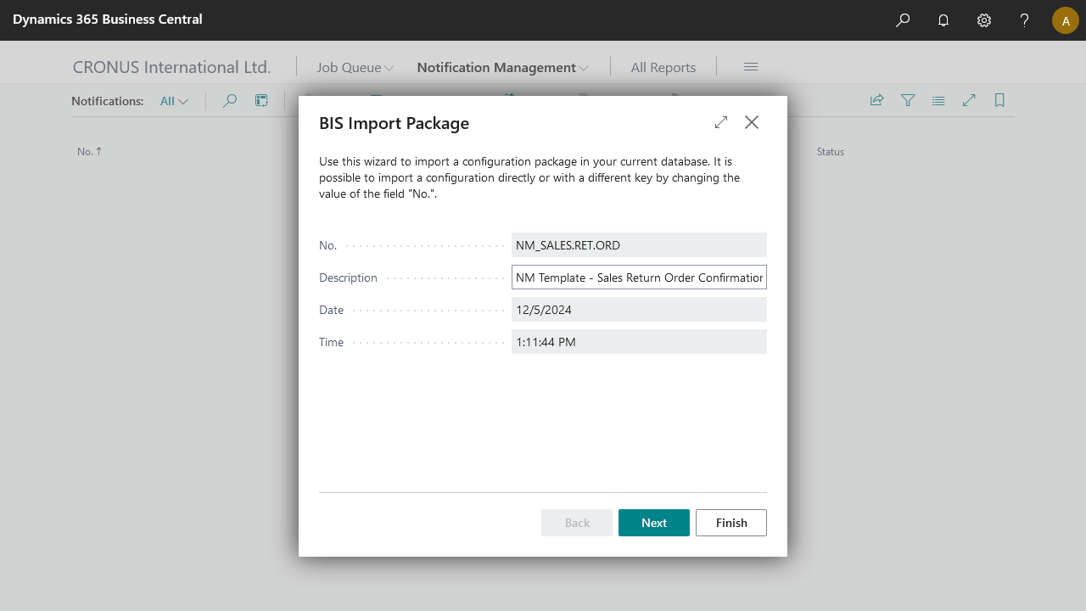Click the Finish button

tap(731, 523)
